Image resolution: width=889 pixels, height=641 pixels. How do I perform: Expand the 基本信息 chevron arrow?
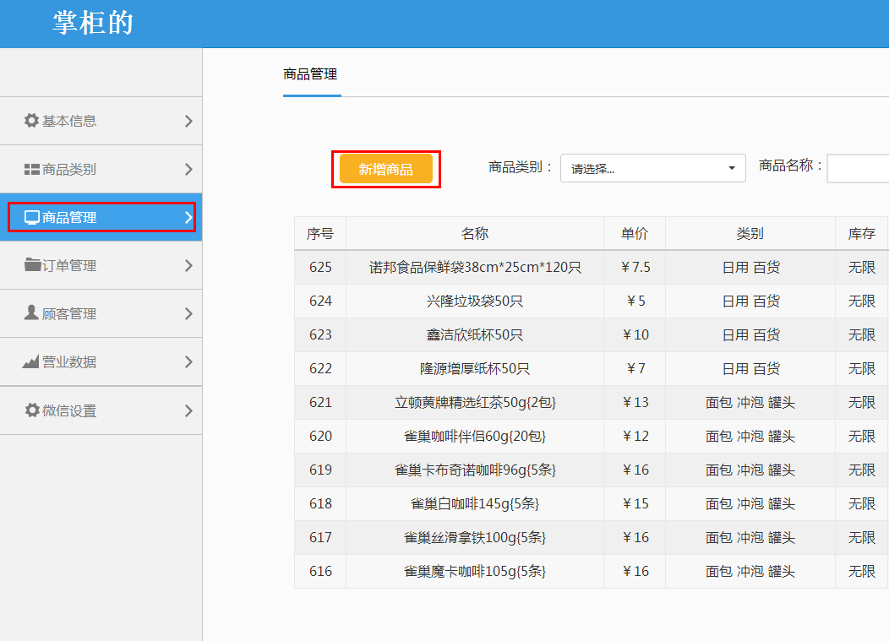pyautogui.click(x=188, y=121)
